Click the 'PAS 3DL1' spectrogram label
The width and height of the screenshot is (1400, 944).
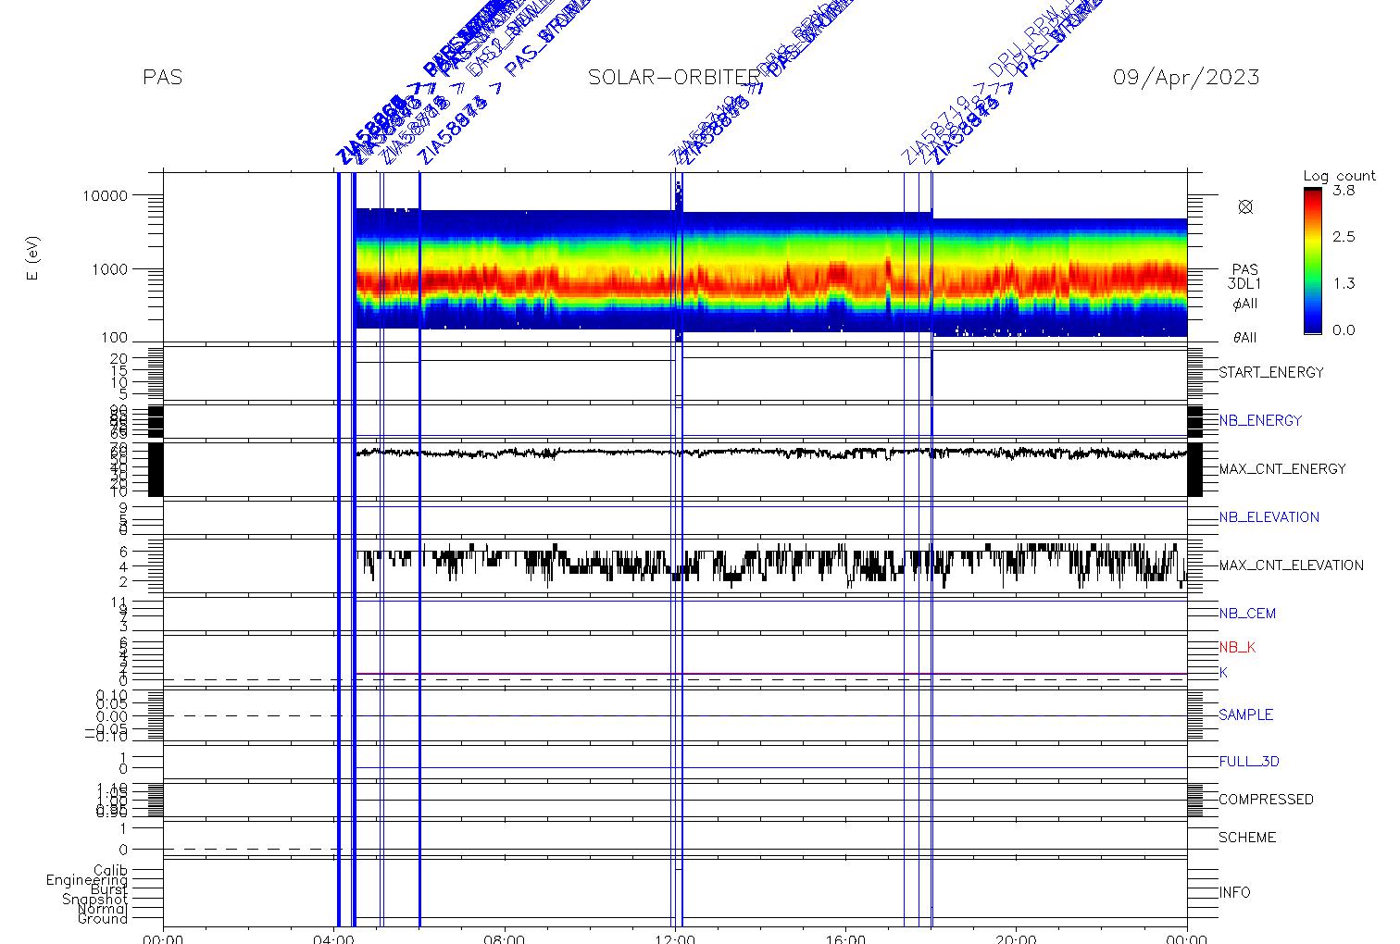(x=1244, y=277)
